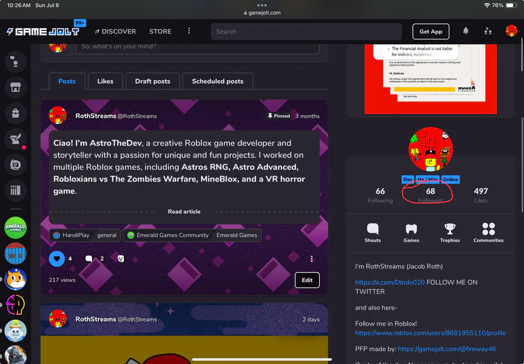524x364 pixels.
Task: Tap the battery status icon
Action: 511,5
